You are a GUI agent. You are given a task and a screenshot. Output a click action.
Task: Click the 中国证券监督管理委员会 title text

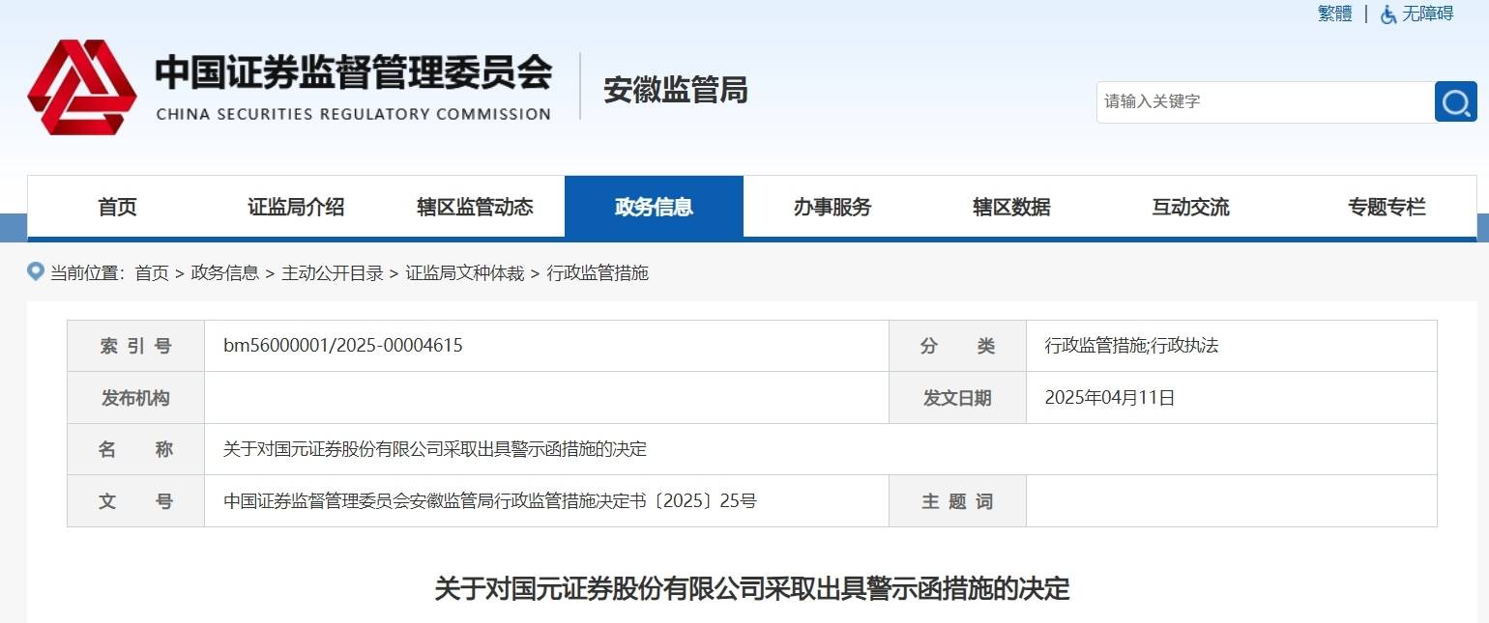pyautogui.click(x=353, y=72)
